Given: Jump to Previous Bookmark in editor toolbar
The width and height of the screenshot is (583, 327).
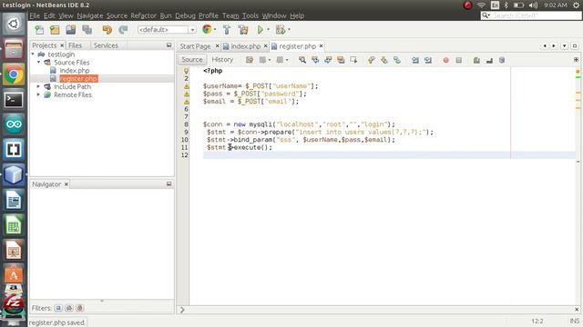Looking at the screenshot, I should (371, 60).
